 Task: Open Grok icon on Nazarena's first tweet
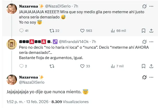[144, 6]
